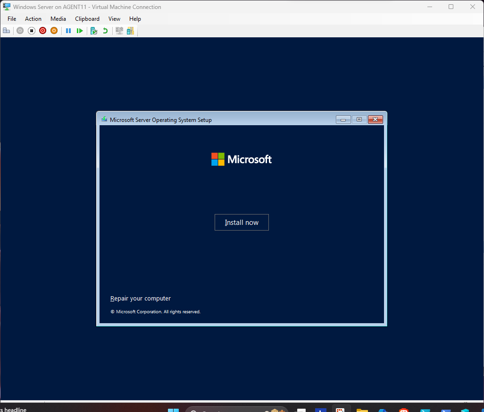Open the Action menu
Image resolution: width=484 pixels, height=412 pixels.
tap(33, 19)
